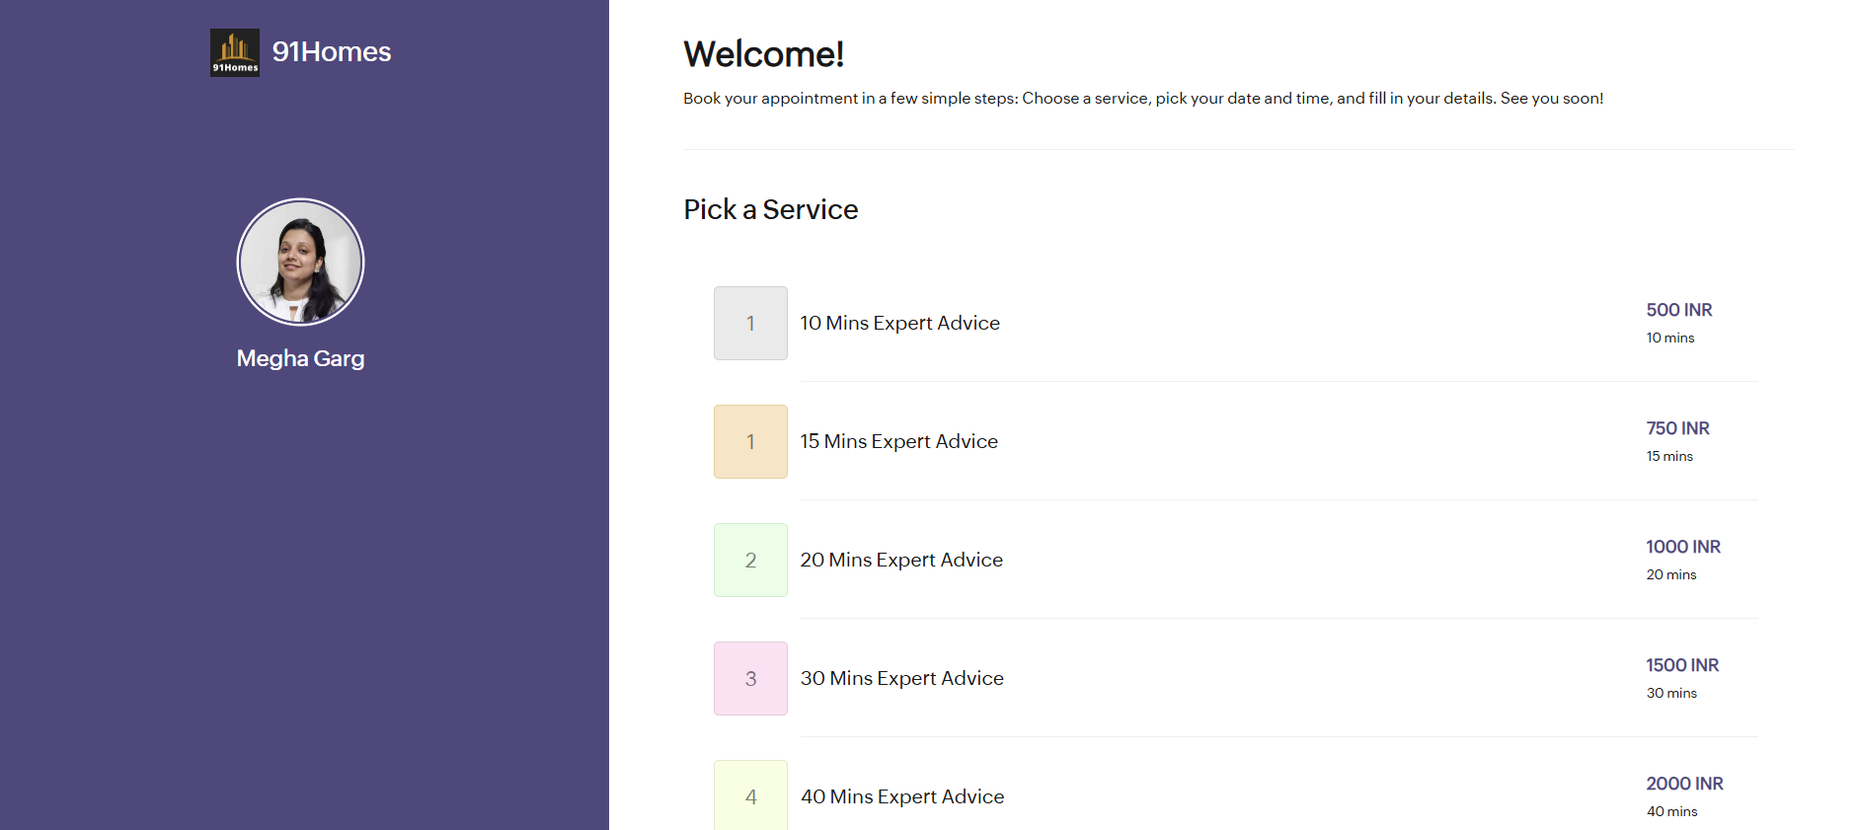Image resolution: width=1858 pixels, height=830 pixels.
Task: Click the 30 mins duration label
Action: [x=1671, y=693]
